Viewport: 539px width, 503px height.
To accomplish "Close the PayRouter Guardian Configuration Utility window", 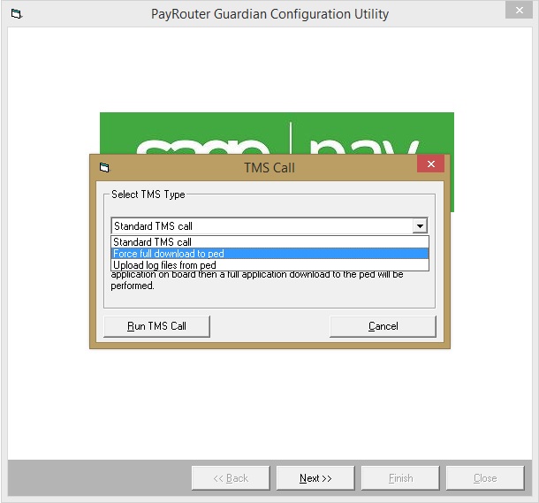I will click(x=519, y=11).
